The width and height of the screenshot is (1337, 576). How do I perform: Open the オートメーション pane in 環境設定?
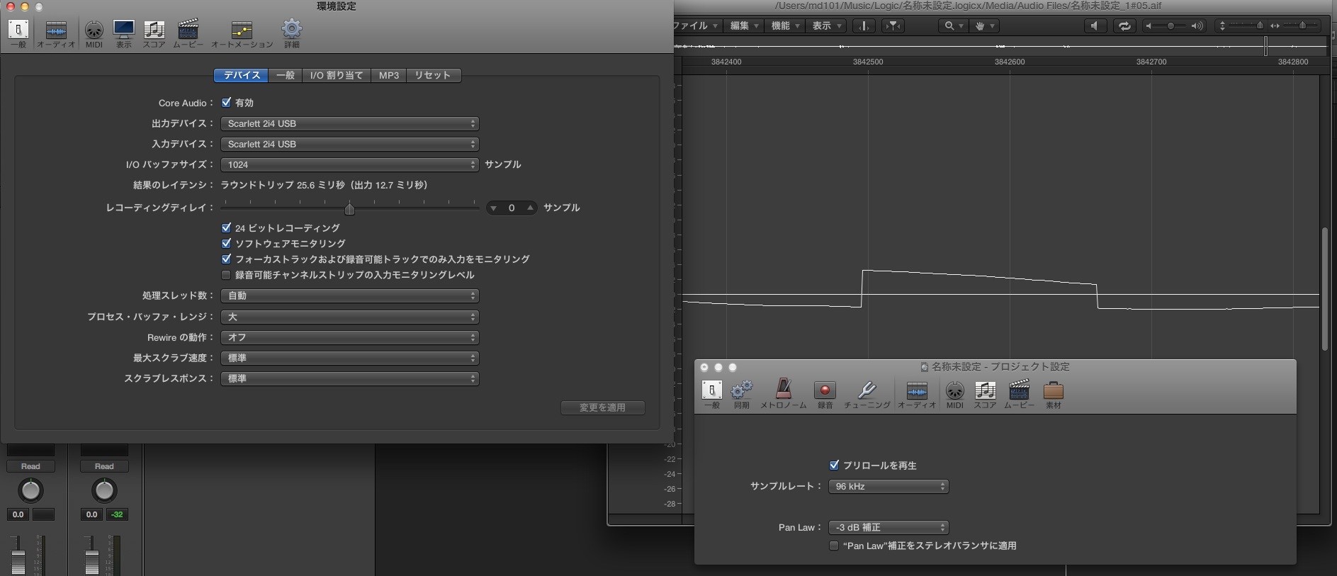click(x=242, y=33)
